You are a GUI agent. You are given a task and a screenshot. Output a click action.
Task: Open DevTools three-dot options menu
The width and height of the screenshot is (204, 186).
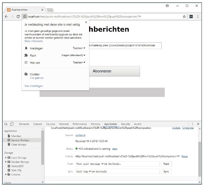point(192,124)
